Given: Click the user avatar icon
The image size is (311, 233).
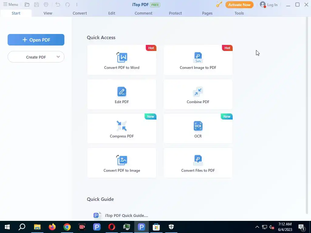Looking at the screenshot, I should click(263, 5).
